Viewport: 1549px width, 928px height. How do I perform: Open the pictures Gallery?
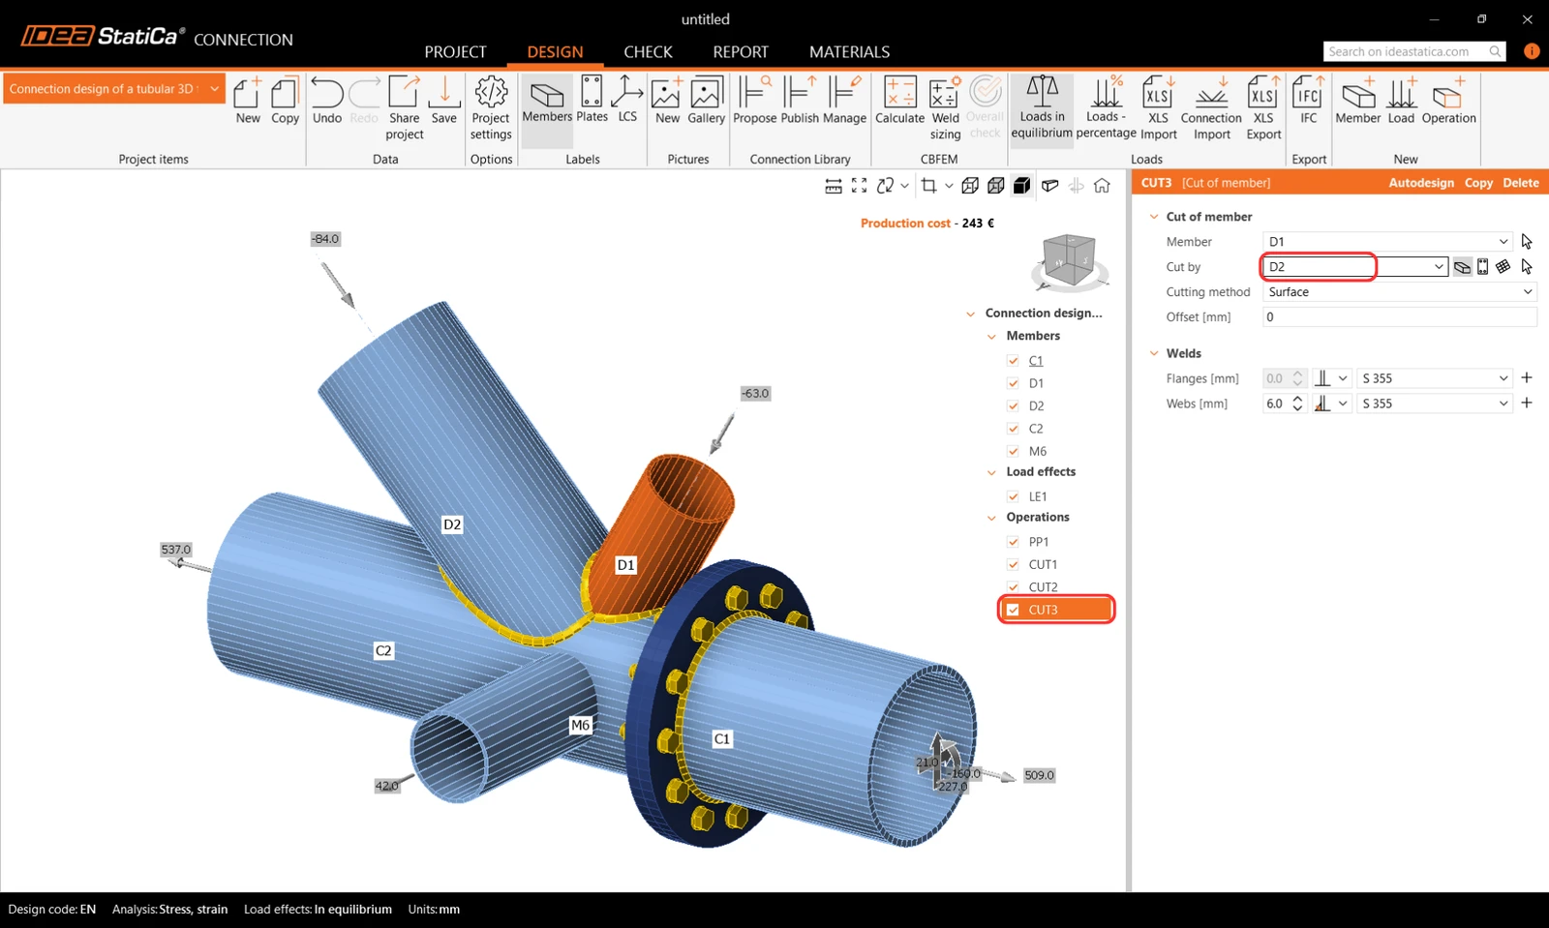706,101
